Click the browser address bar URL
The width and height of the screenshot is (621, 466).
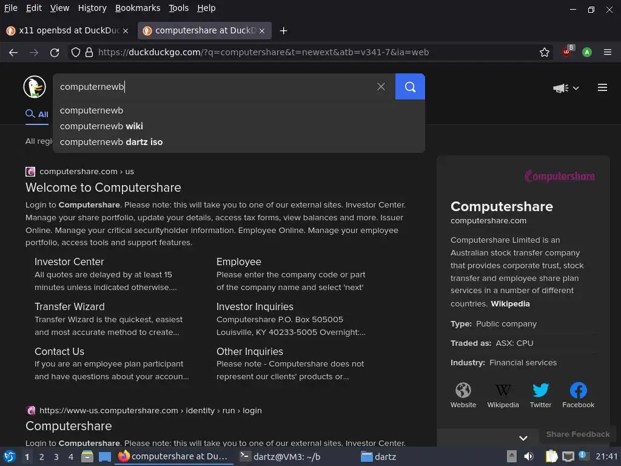tap(263, 52)
